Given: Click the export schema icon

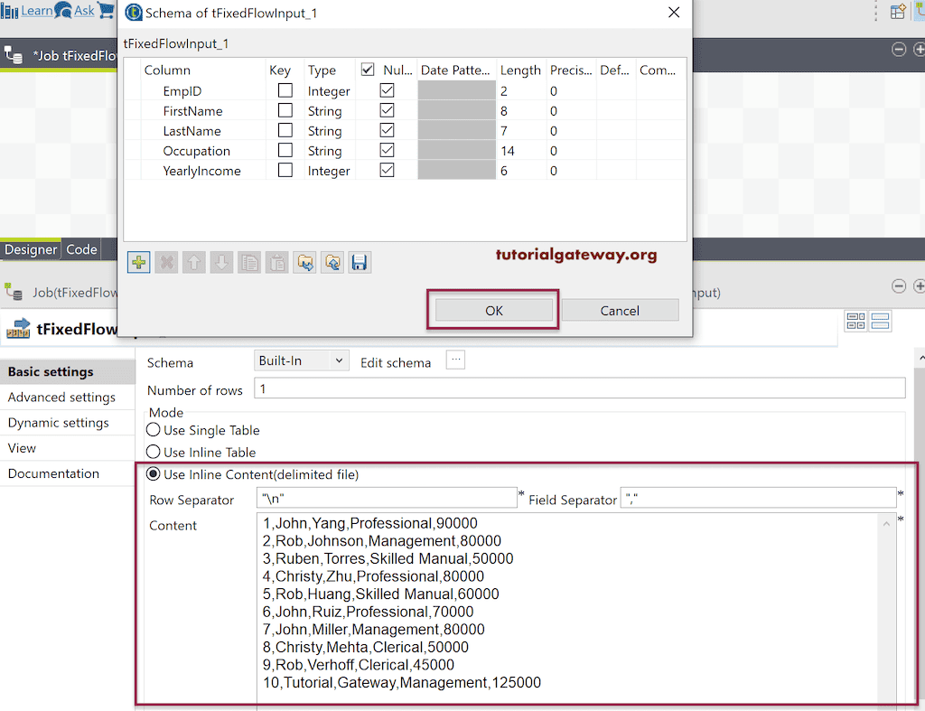Looking at the screenshot, I should coord(332,262).
